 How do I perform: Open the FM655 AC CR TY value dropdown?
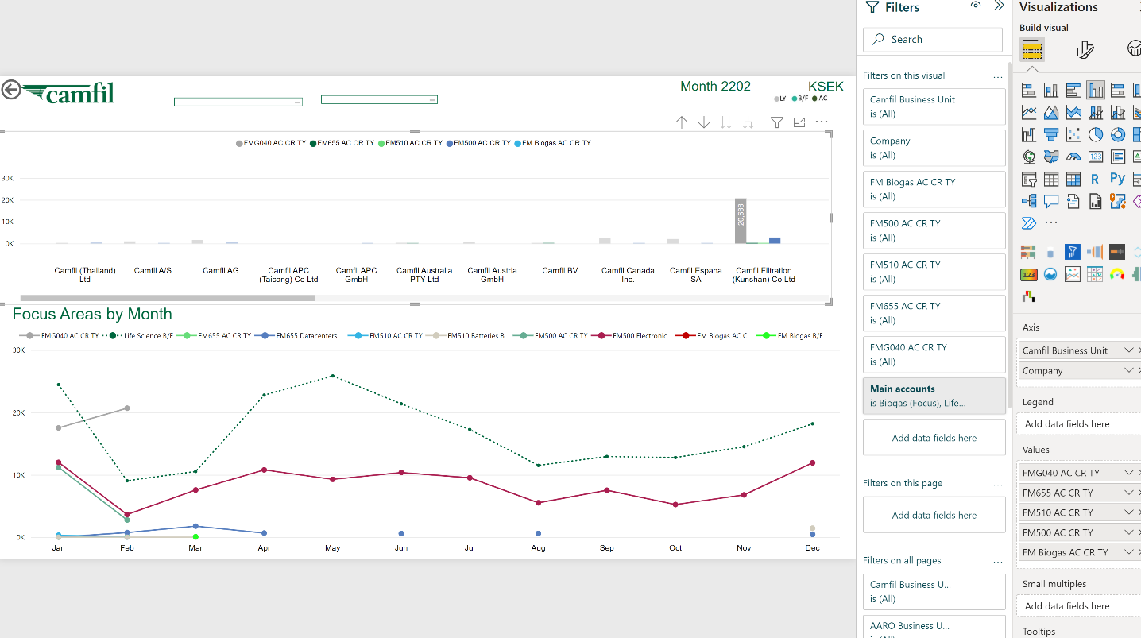[1129, 493]
